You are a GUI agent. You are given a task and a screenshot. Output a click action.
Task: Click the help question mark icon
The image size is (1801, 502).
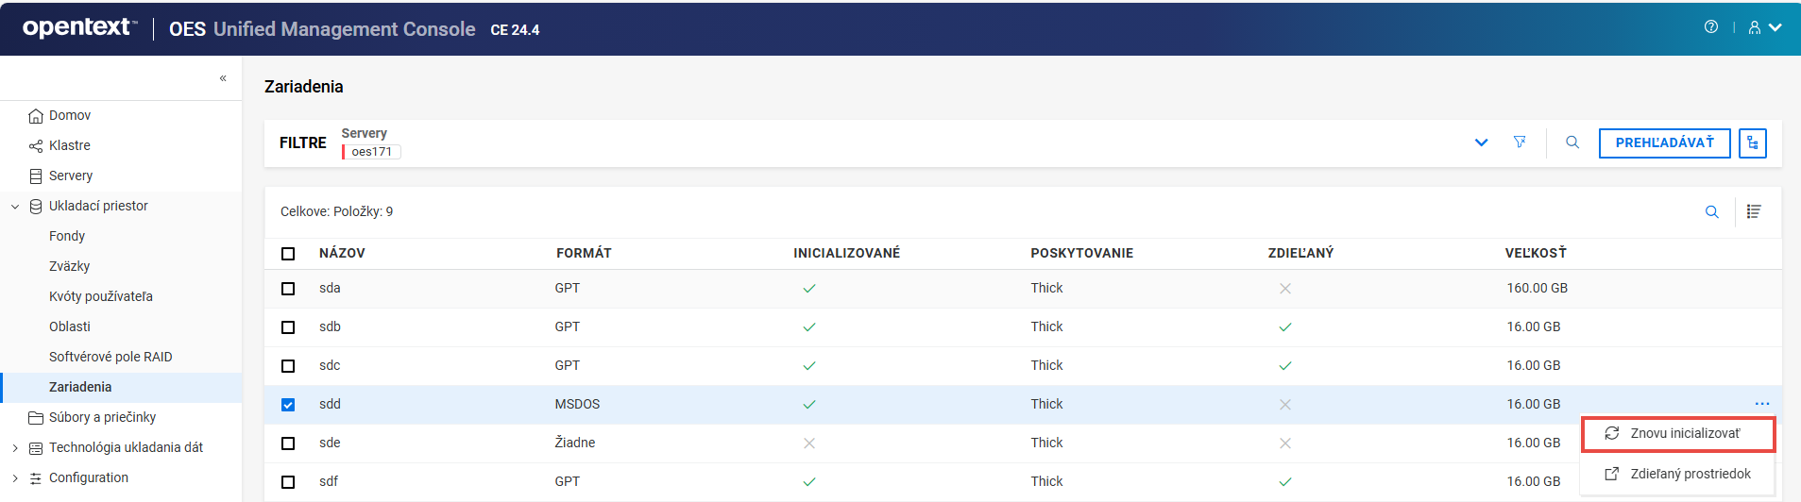pos(1710,27)
